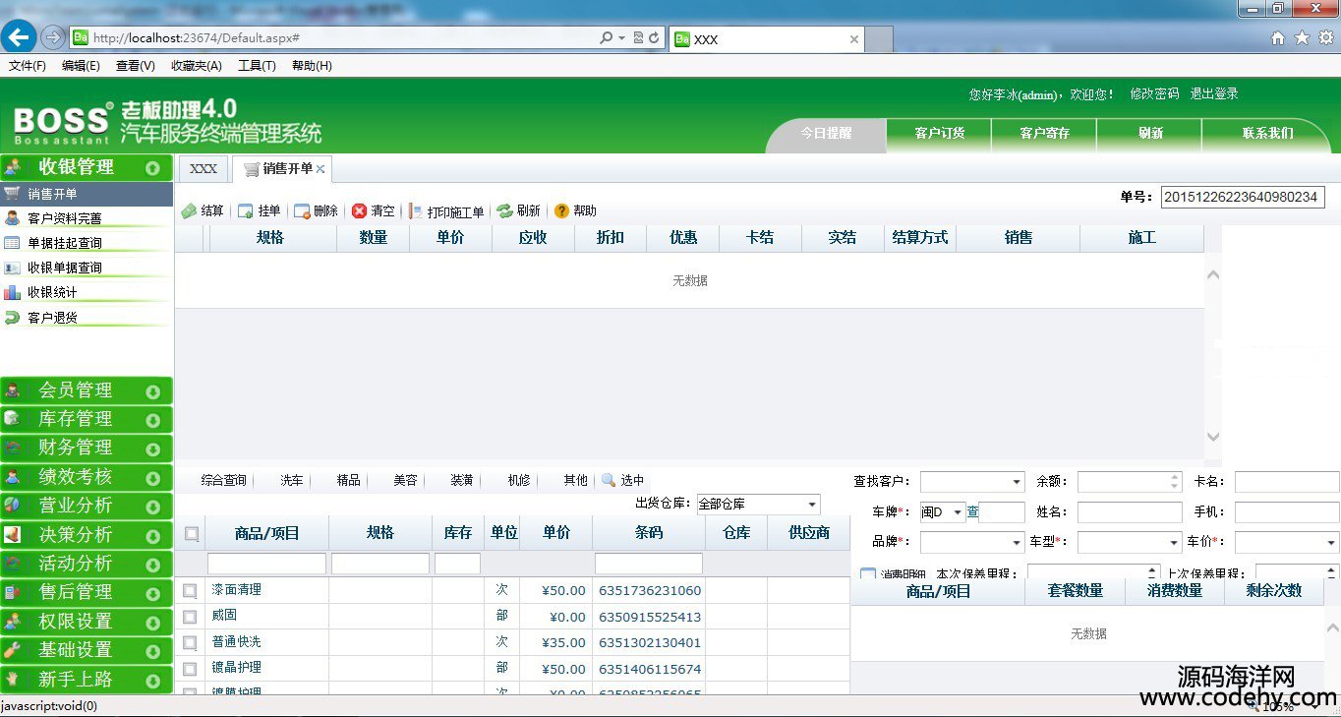Click the 删除 delete toolbar icon

(x=302, y=210)
